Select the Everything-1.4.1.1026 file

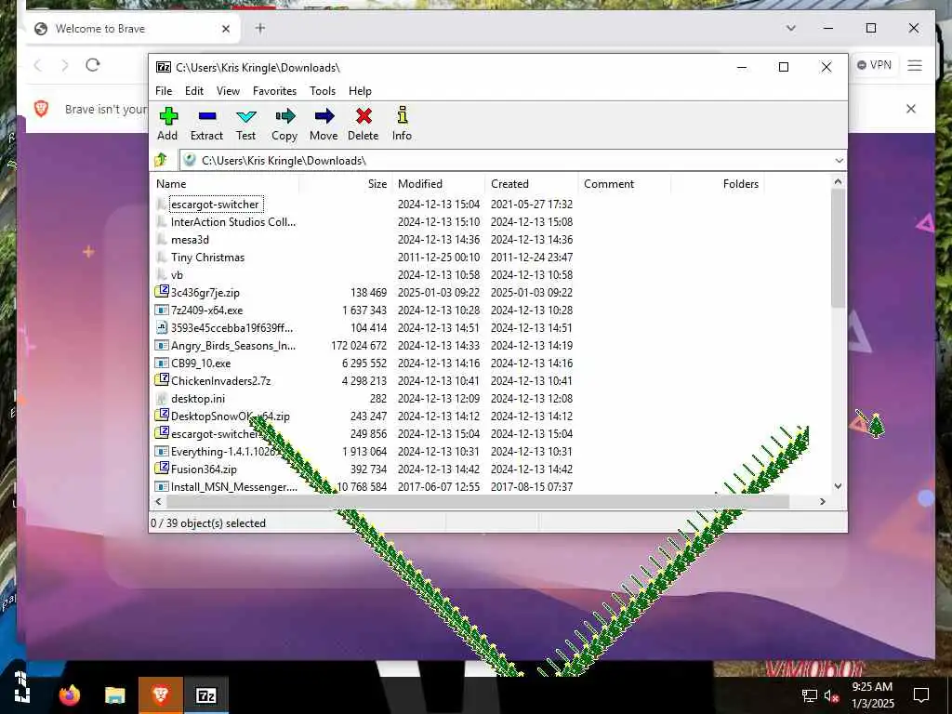click(224, 452)
